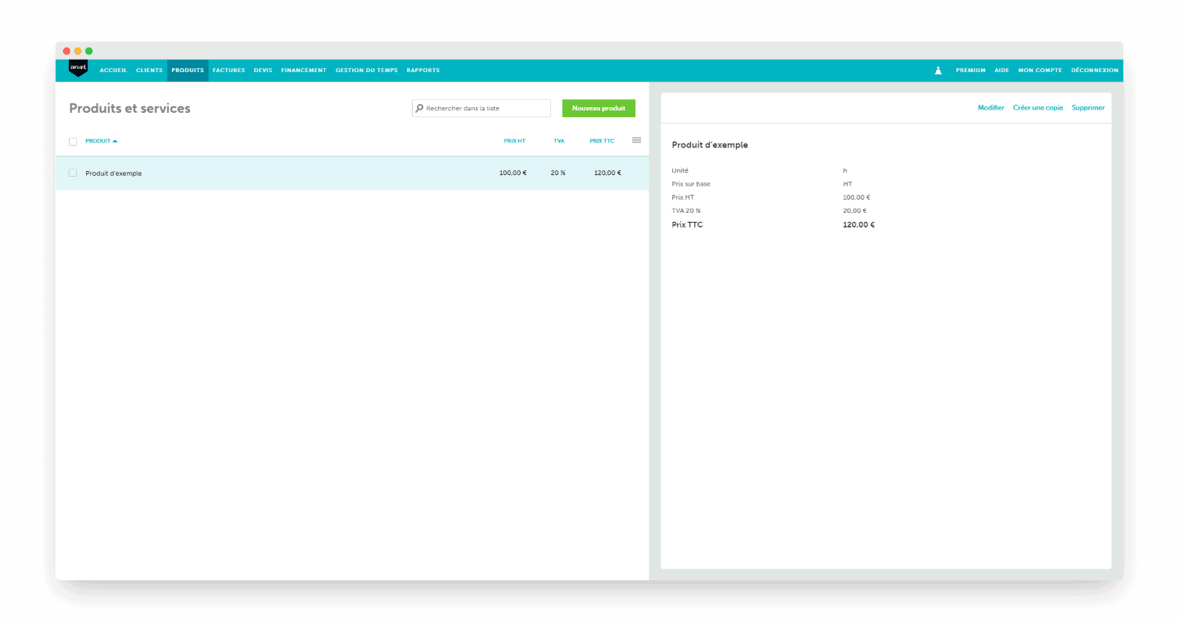This screenshot has width=1179, height=622.
Task: View the Rapports section
Action: click(422, 70)
